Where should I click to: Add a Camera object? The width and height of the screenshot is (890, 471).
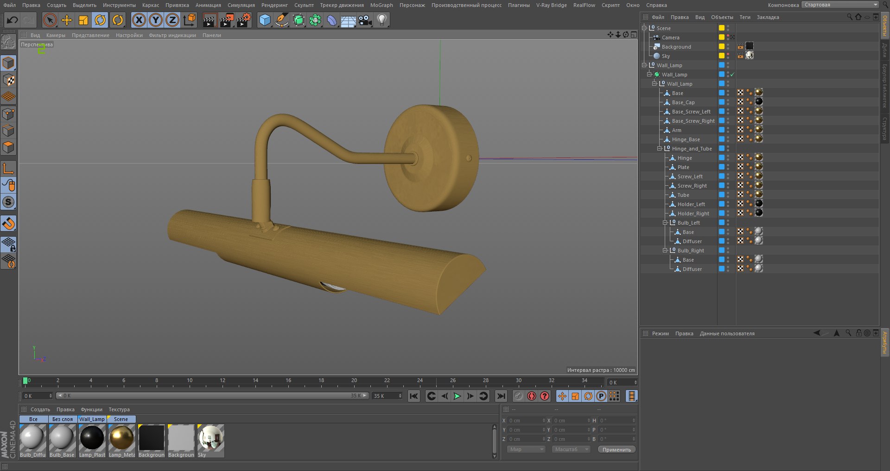pyautogui.click(x=365, y=20)
